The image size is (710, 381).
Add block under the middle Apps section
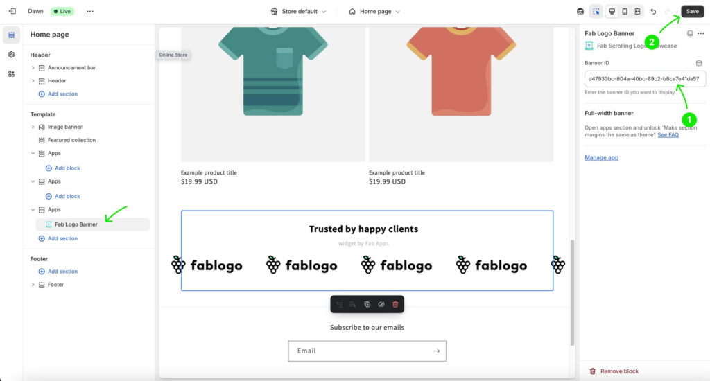pos(62,196)
